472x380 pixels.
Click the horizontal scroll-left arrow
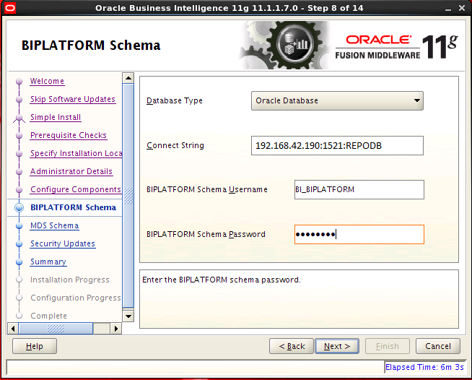click(x=13, y=329)
